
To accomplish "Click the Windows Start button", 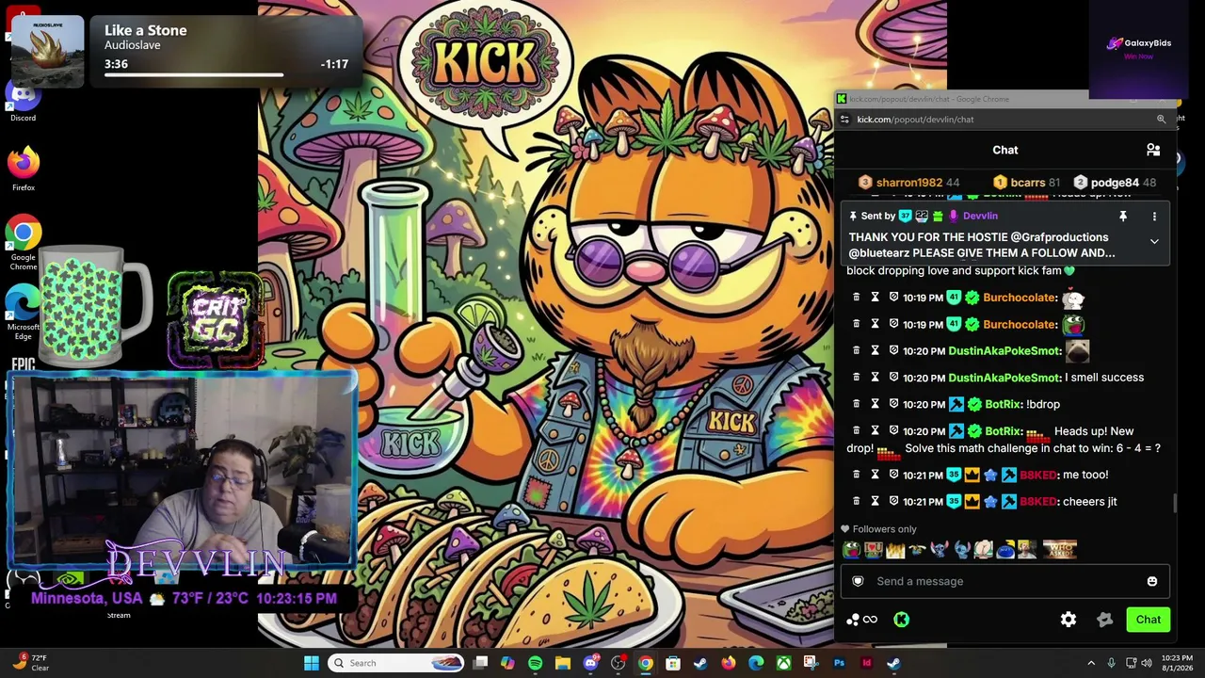I will (312, 663).
